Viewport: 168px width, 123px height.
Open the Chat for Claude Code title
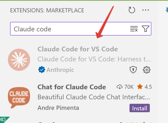click(72, 87)
